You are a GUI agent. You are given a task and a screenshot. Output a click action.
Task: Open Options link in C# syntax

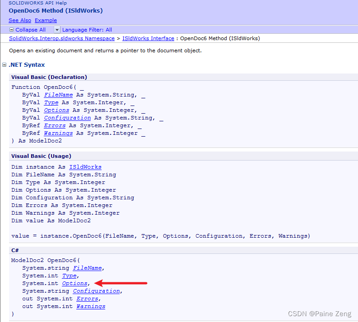pos(74,284)
